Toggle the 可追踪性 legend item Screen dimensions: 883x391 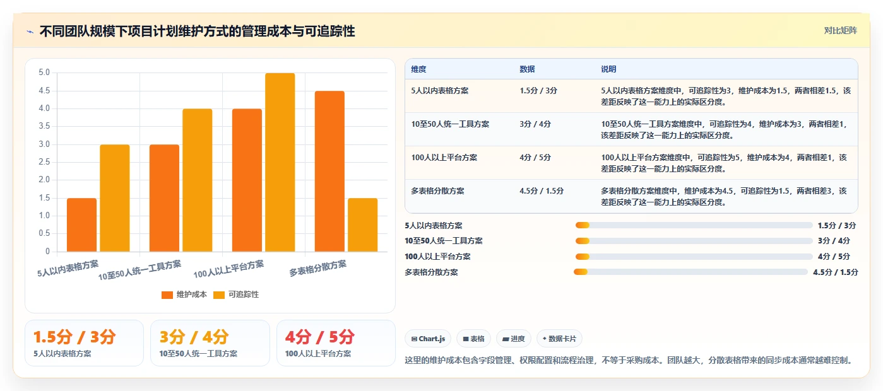pos(236,295)
